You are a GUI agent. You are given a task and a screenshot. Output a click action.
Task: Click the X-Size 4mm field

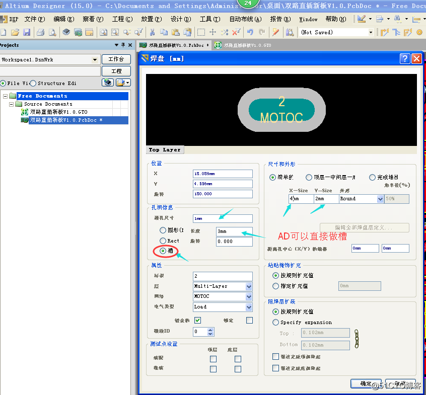point(301,199)
